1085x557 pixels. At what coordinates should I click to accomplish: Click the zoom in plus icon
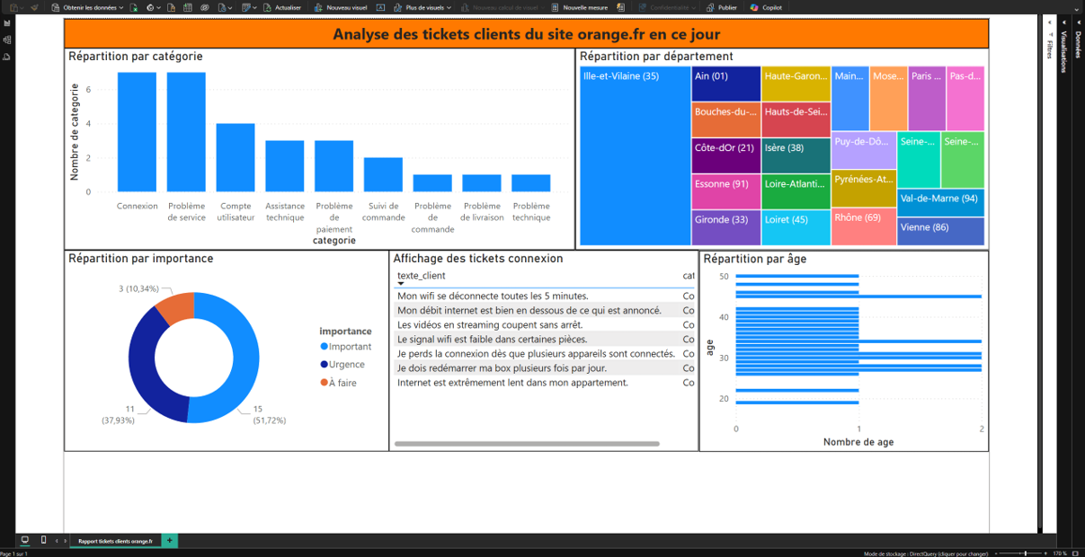pos(1045,553)
